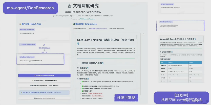
Task: Click the Qwen comparison table header row
Action: pyautogui.click(x=181, y=63)
